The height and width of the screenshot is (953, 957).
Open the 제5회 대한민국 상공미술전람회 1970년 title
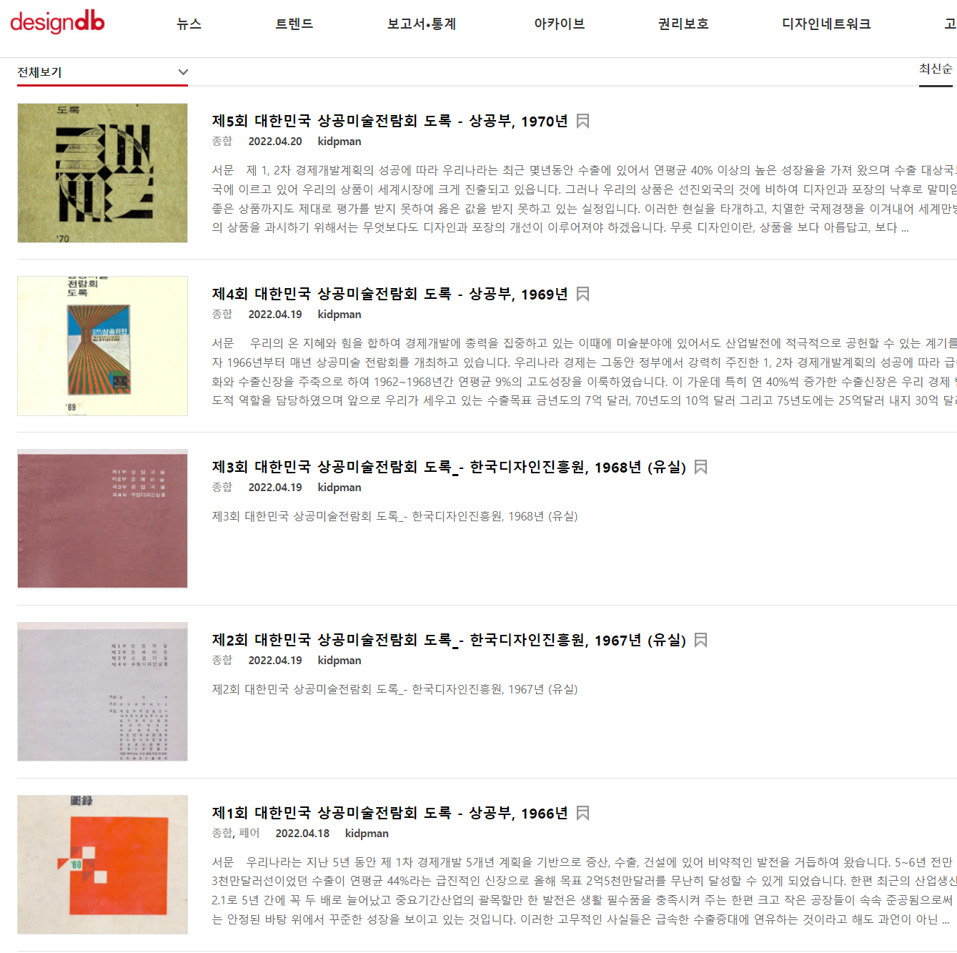coord(390,121)
